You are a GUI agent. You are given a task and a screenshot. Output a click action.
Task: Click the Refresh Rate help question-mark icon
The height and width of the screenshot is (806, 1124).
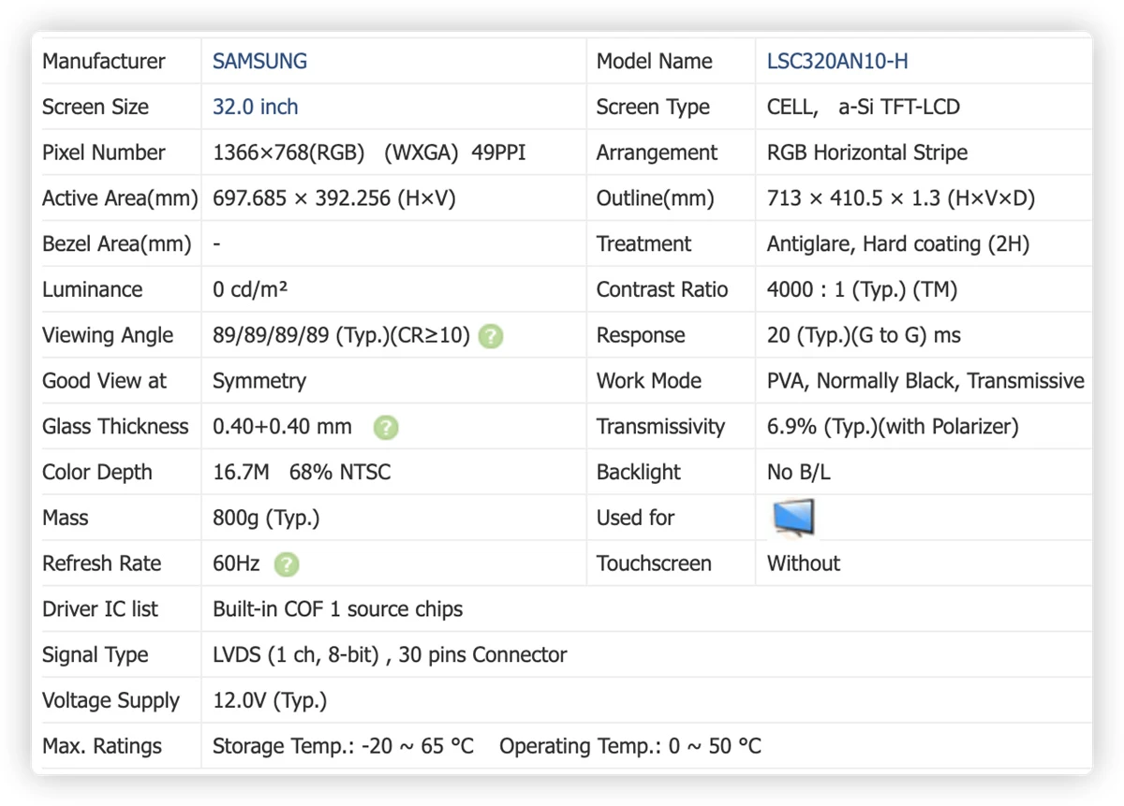287,564
